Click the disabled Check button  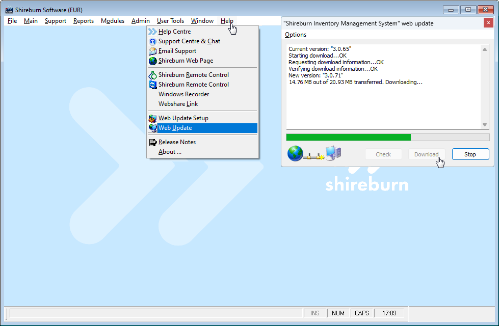pos(383,154)
